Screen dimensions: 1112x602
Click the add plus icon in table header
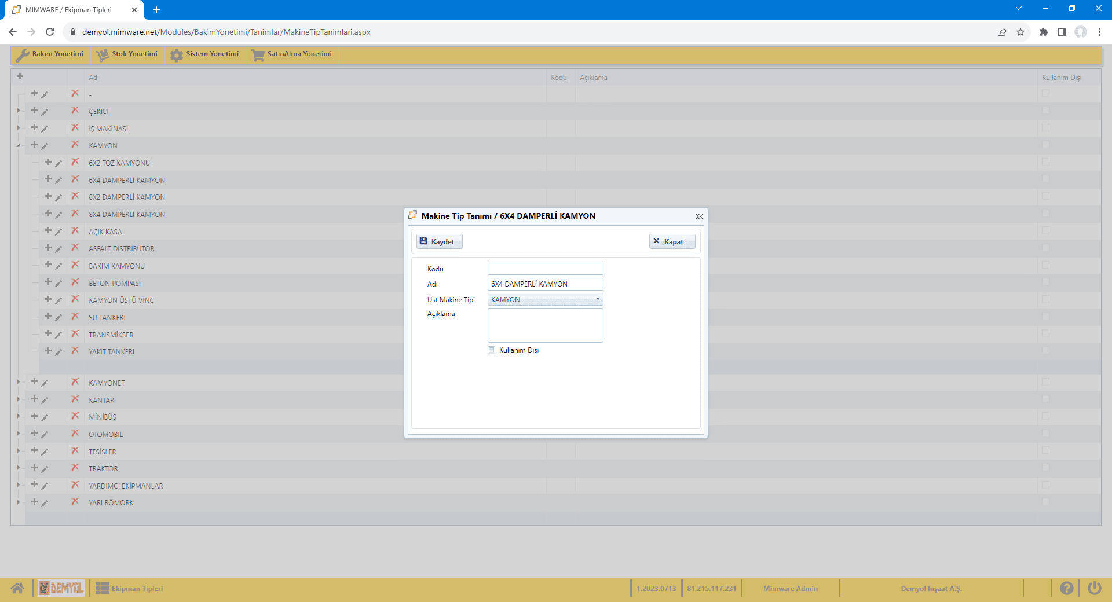[x=20, y=76]
